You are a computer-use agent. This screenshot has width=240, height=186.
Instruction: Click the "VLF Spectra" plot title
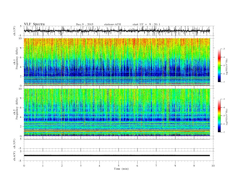click(34, 24)
